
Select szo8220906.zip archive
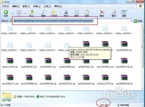67,63
